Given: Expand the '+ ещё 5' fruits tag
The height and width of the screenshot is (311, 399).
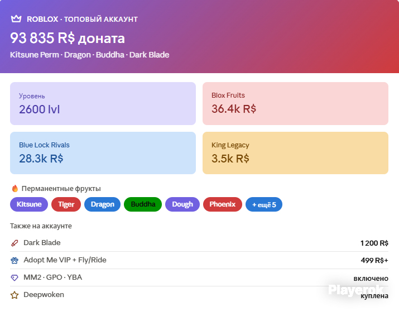Looking at the screenshot, I should pos(264,204).
